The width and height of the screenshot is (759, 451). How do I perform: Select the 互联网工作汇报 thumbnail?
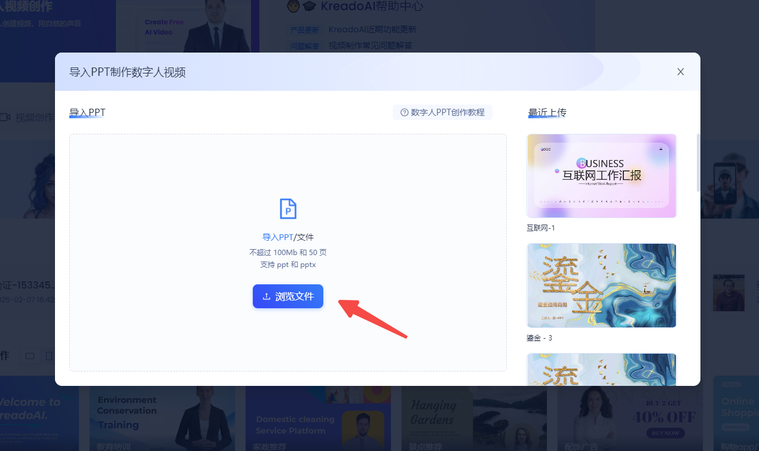click(601, 176)
